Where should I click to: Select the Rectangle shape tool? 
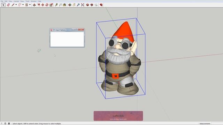(x=26, y=5)
